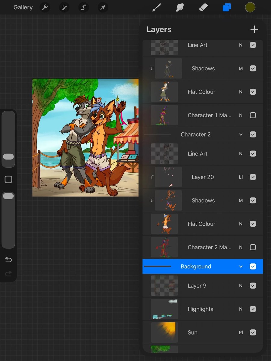Tap the Undo arrow in the sidebar

tap(8, 260)
